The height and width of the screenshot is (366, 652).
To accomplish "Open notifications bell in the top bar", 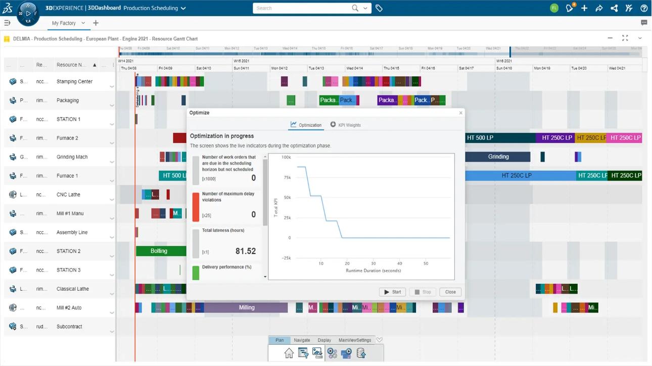I will [570, 8].
